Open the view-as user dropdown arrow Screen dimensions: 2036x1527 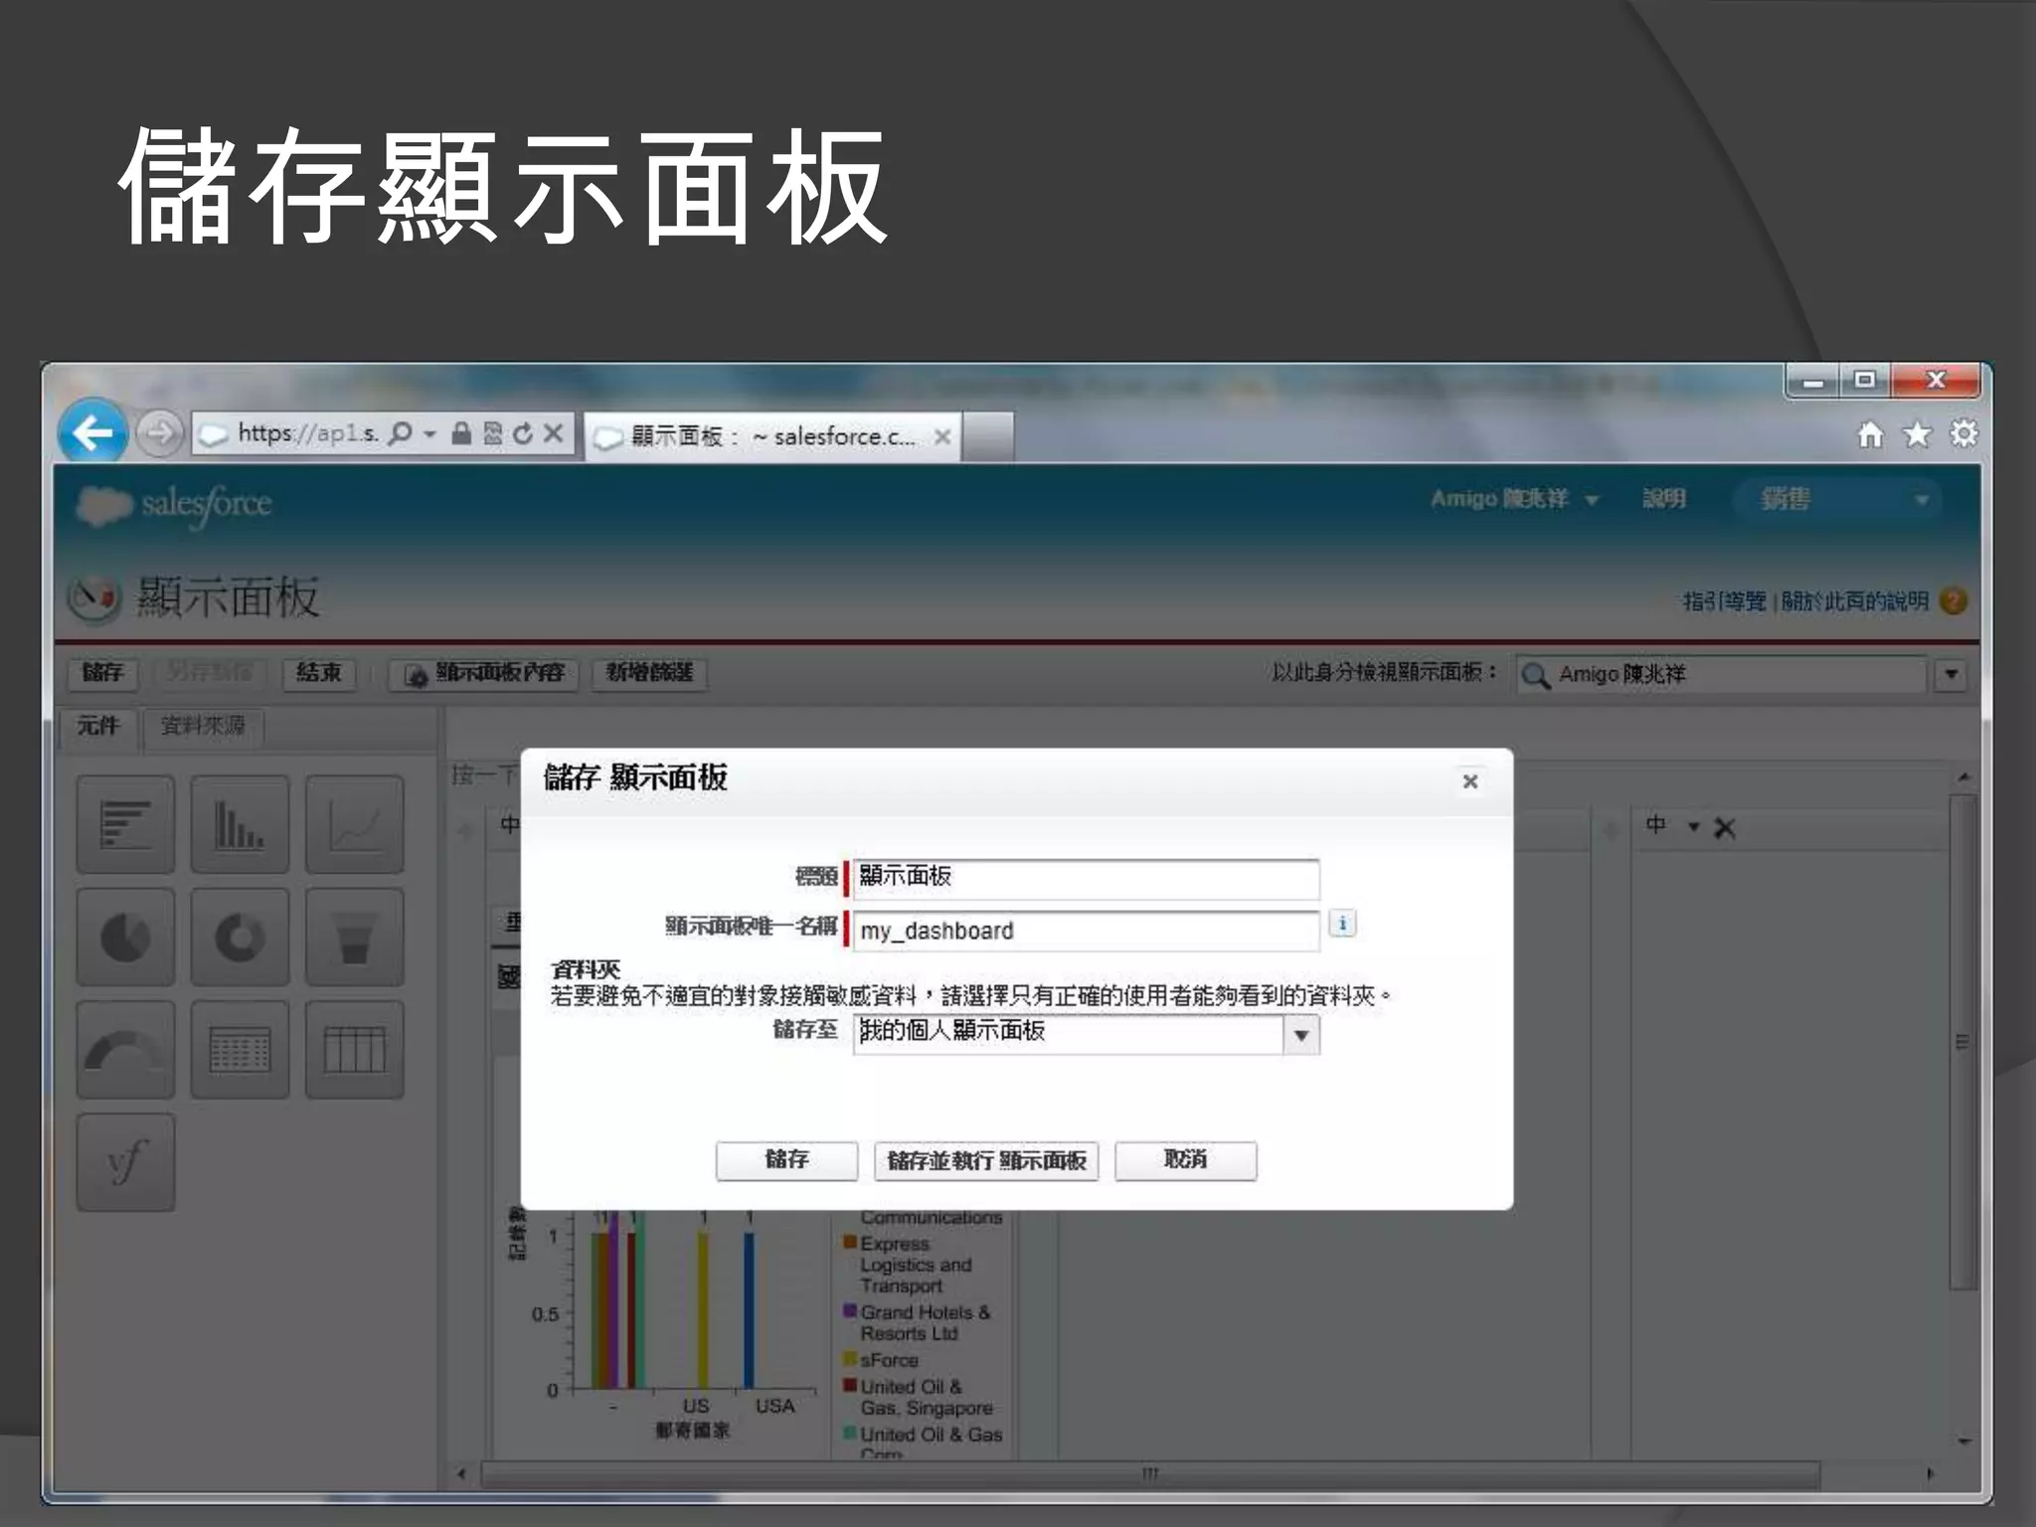(x=1951, y=674)
